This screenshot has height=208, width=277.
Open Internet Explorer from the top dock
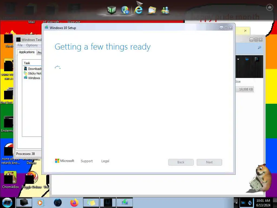click(139, 10)
